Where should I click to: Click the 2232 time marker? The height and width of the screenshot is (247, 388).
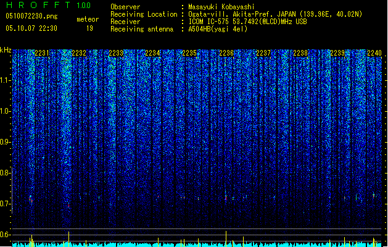pos(79,53)
